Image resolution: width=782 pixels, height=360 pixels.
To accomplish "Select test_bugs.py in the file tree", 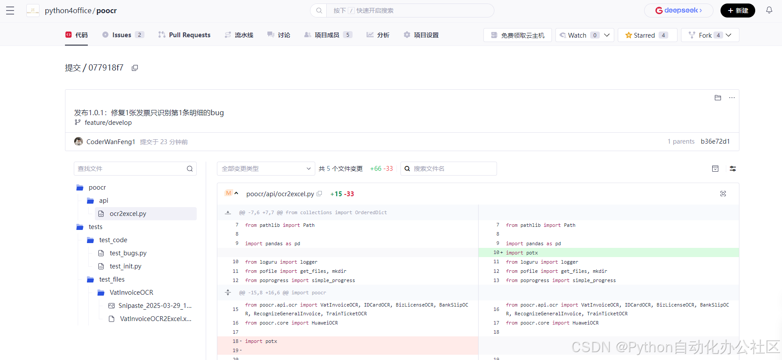I will point(128,253).
